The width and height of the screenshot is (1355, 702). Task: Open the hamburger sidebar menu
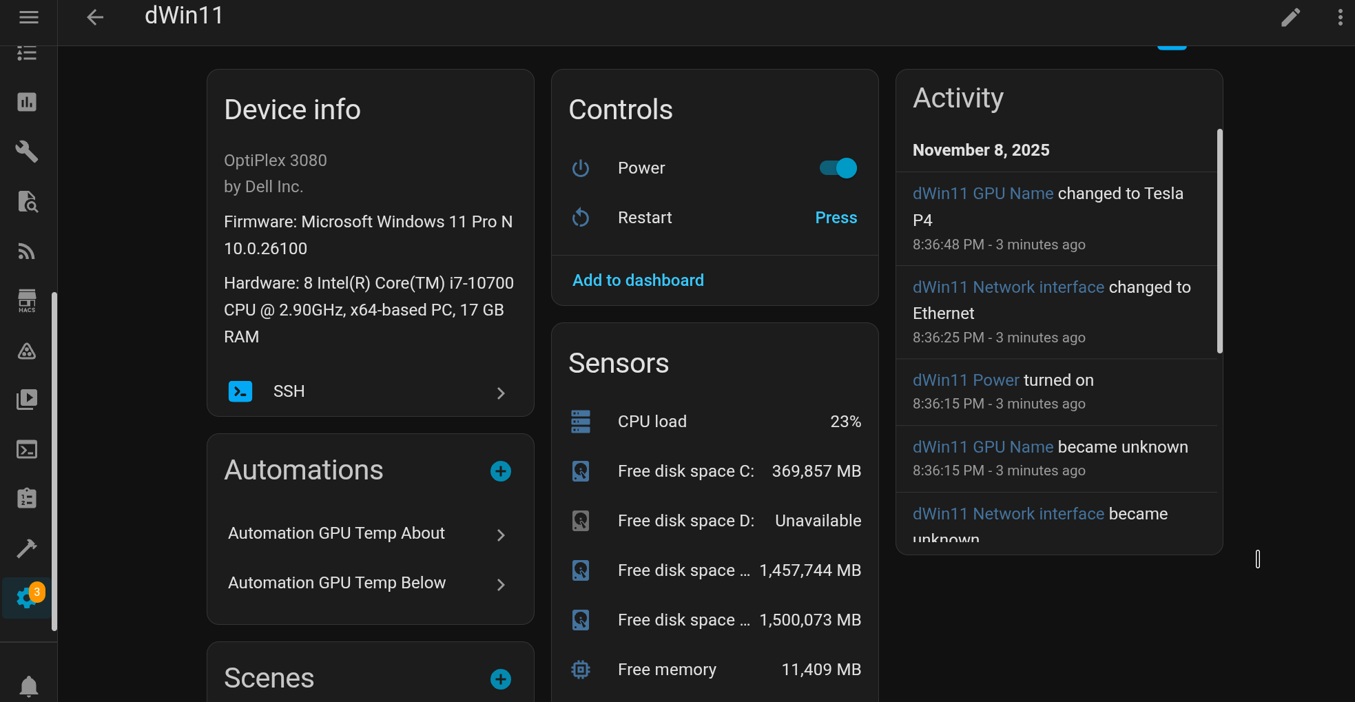click(x=28, y=17)
